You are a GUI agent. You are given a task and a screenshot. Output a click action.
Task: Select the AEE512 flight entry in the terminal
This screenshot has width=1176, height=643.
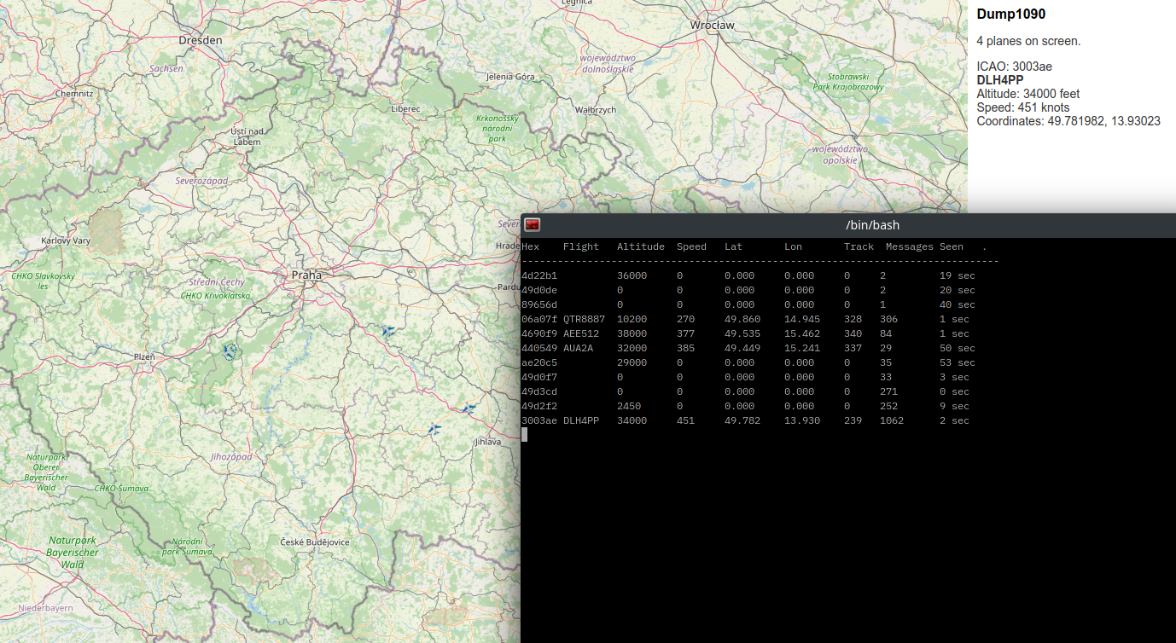(x=581, y=333)
